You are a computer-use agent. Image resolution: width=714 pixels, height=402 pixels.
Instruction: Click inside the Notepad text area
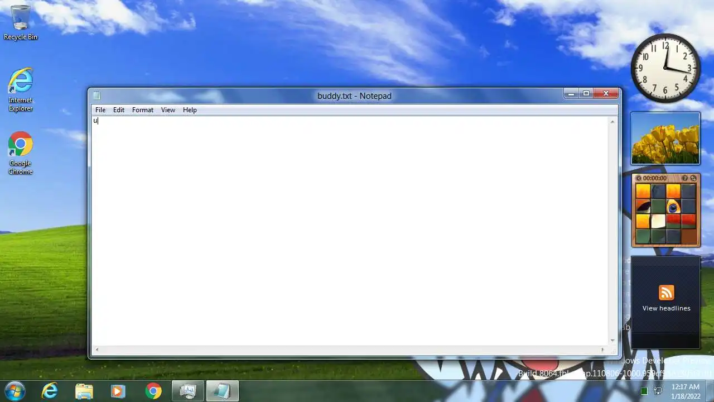(x=350, y=230)
